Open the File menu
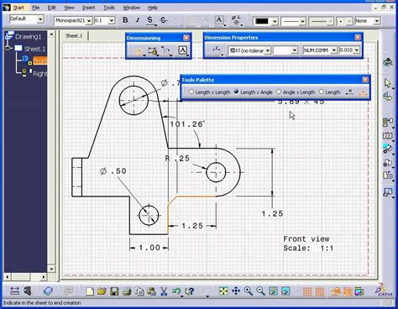 pyautogui.click(x=36, y=8)
